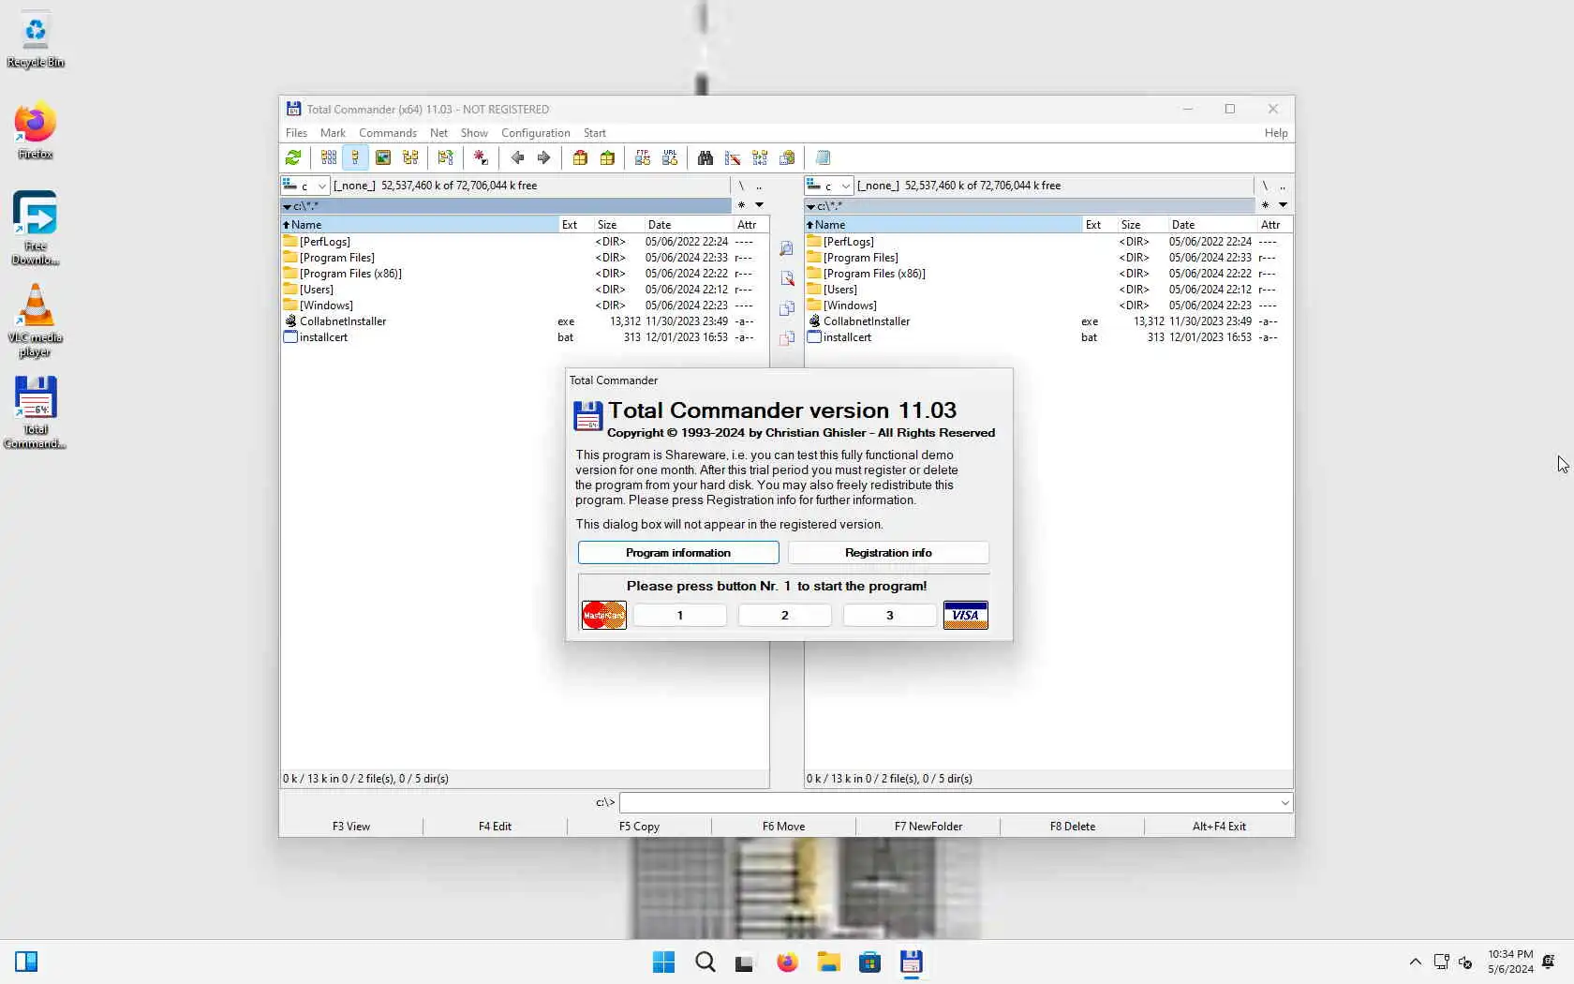1574x984 pixels.
Task: Click the F5 Copy function button
Action: tap(639, 827)
